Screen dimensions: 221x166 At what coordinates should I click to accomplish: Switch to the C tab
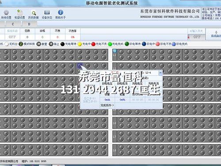(x=13, y=24)
